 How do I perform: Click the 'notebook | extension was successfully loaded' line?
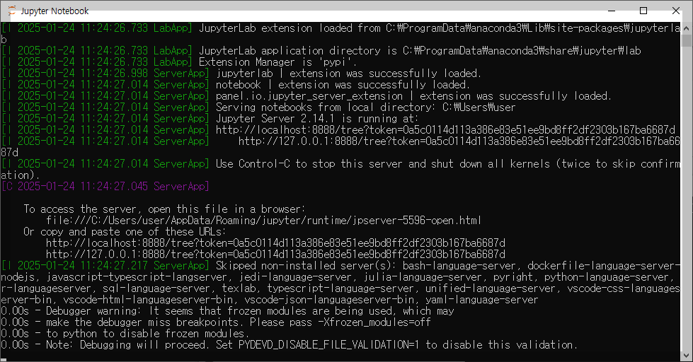point(236,84)
